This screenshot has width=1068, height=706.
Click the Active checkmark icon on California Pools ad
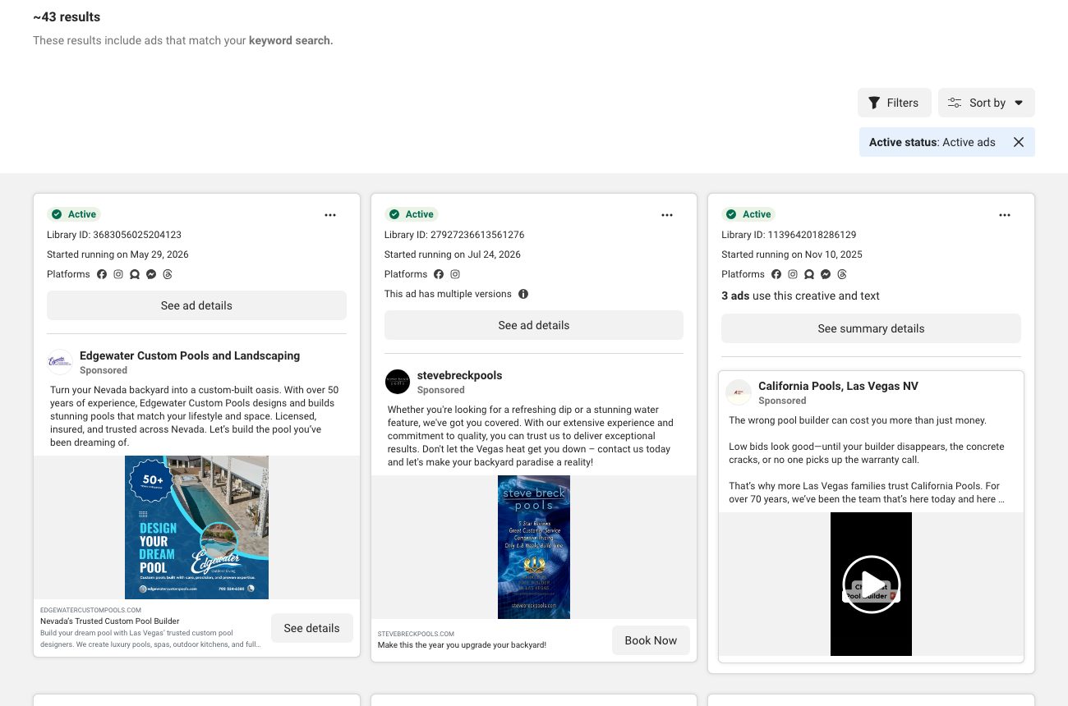point(732,214)
